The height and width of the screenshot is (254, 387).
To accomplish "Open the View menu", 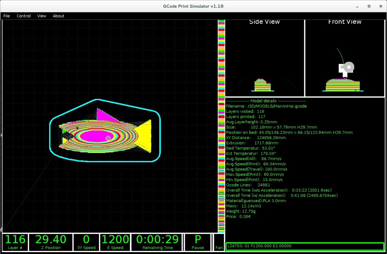I will click(42, 16).
